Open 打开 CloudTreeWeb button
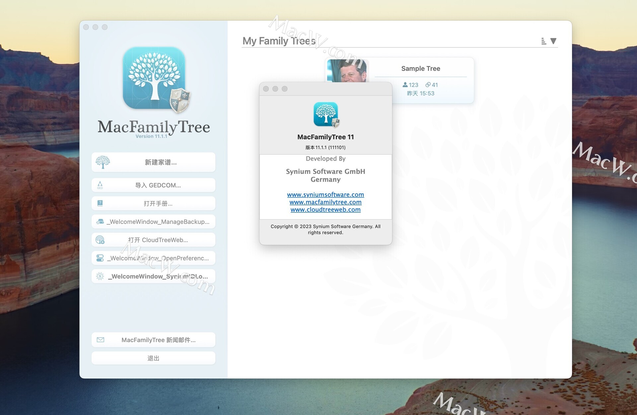The height and width of the screenshot is (415, 637). click(153, 240)
